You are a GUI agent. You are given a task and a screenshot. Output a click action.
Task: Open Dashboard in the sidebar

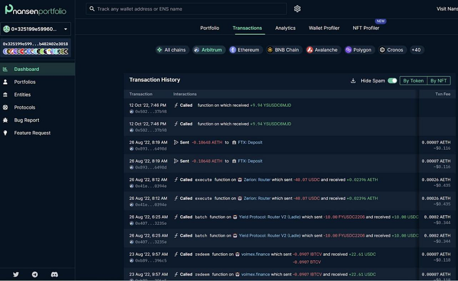click(x=37, y=69)
